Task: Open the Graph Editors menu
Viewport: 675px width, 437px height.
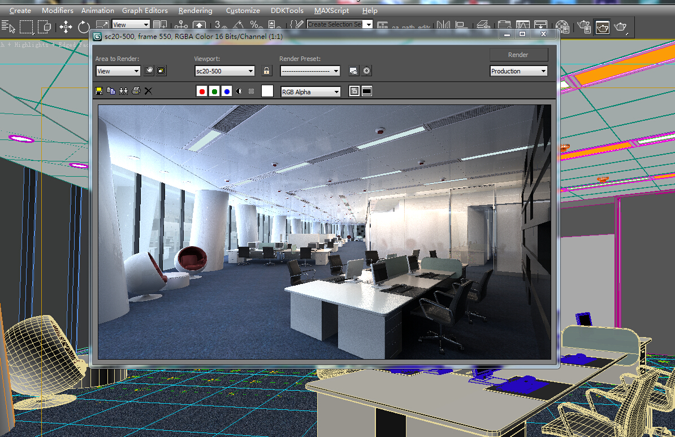Action: pos(145,11)
